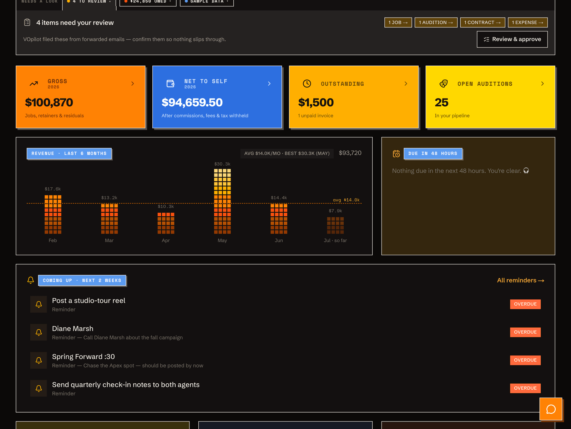571x429 pixels.
Task: Click the Gross trending-up arrow icon
Action: 34,84
